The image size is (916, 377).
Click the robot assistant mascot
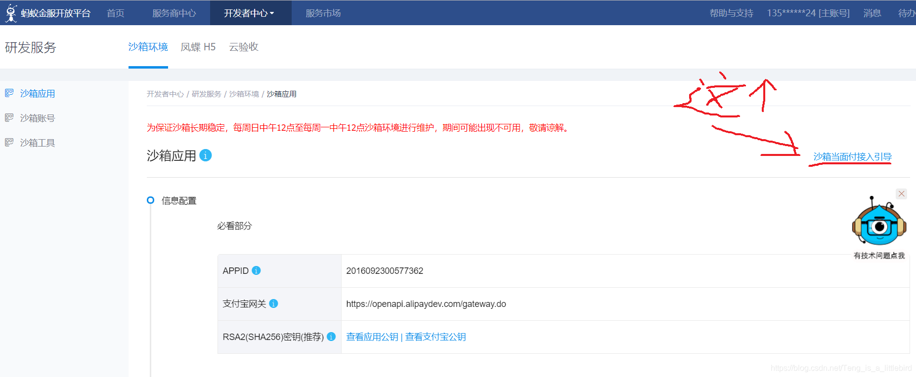pyautogui.click(x=879, y=222)
